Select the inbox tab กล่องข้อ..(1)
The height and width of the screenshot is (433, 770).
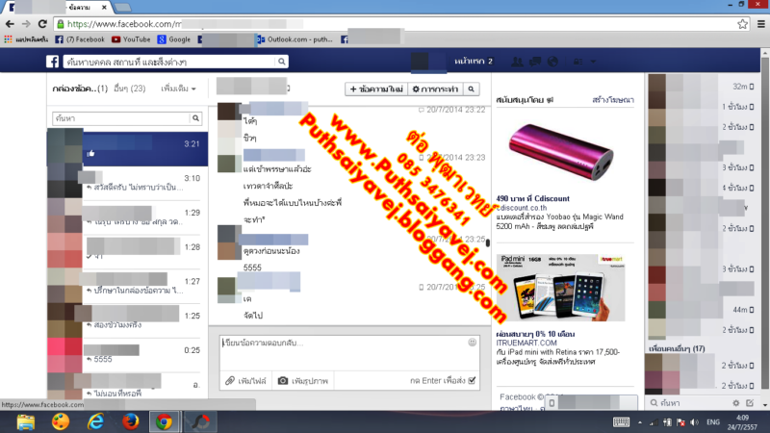pos(80,89)
